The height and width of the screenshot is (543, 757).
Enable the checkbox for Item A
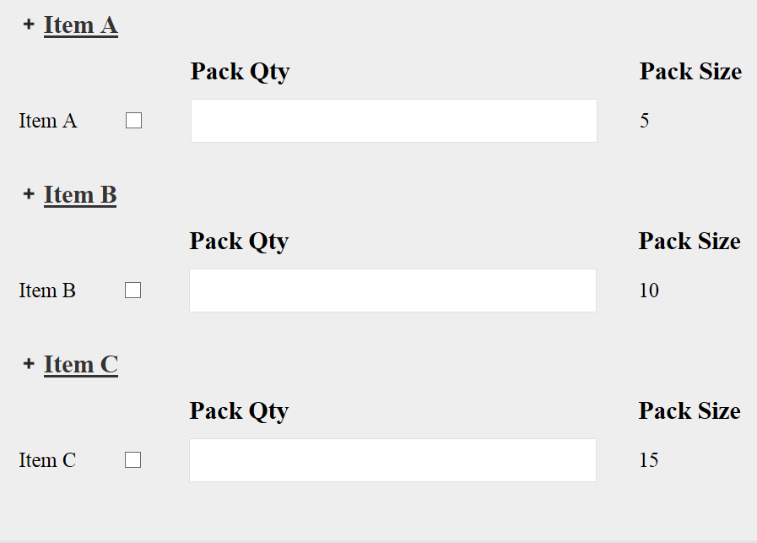click(x=133, y=120)
